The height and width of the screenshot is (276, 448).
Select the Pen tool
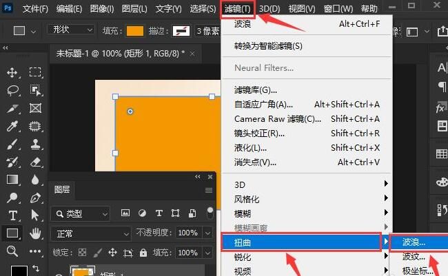pyautogui.click(x=35, y=198)
